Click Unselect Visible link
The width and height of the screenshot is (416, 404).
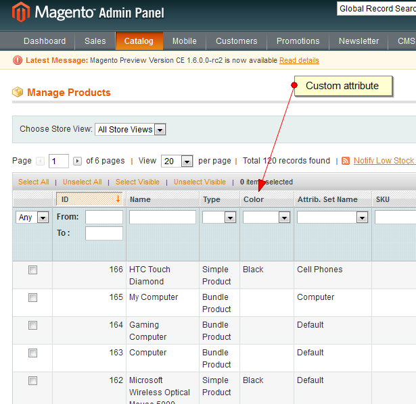pyautogui.click(x=200, y=182)
